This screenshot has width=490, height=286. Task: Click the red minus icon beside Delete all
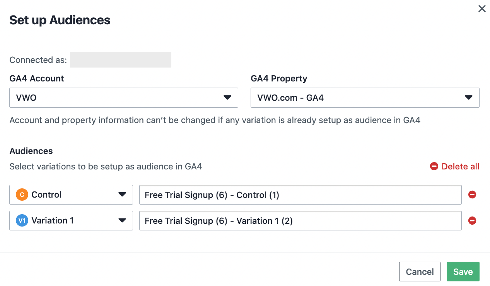pyautogui.click(x=434, y=166)
